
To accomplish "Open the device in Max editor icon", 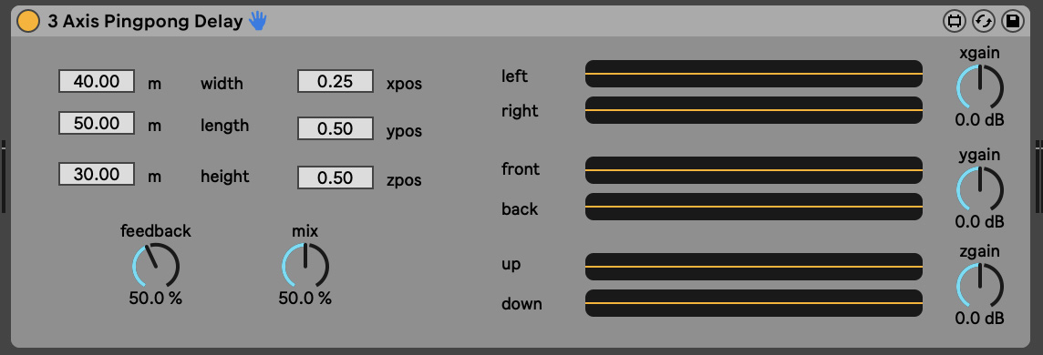I will [x=955, y=22].
